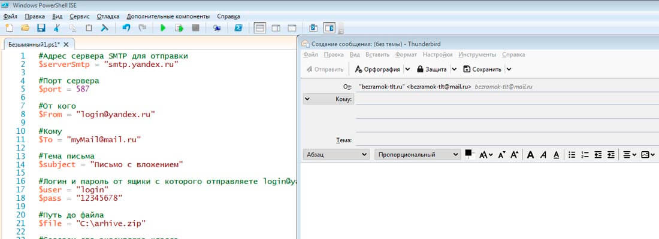The width and height of the screenshot is (659, 239).
Task: Open Настройки menu in Thunderbird
Action: 437,54
